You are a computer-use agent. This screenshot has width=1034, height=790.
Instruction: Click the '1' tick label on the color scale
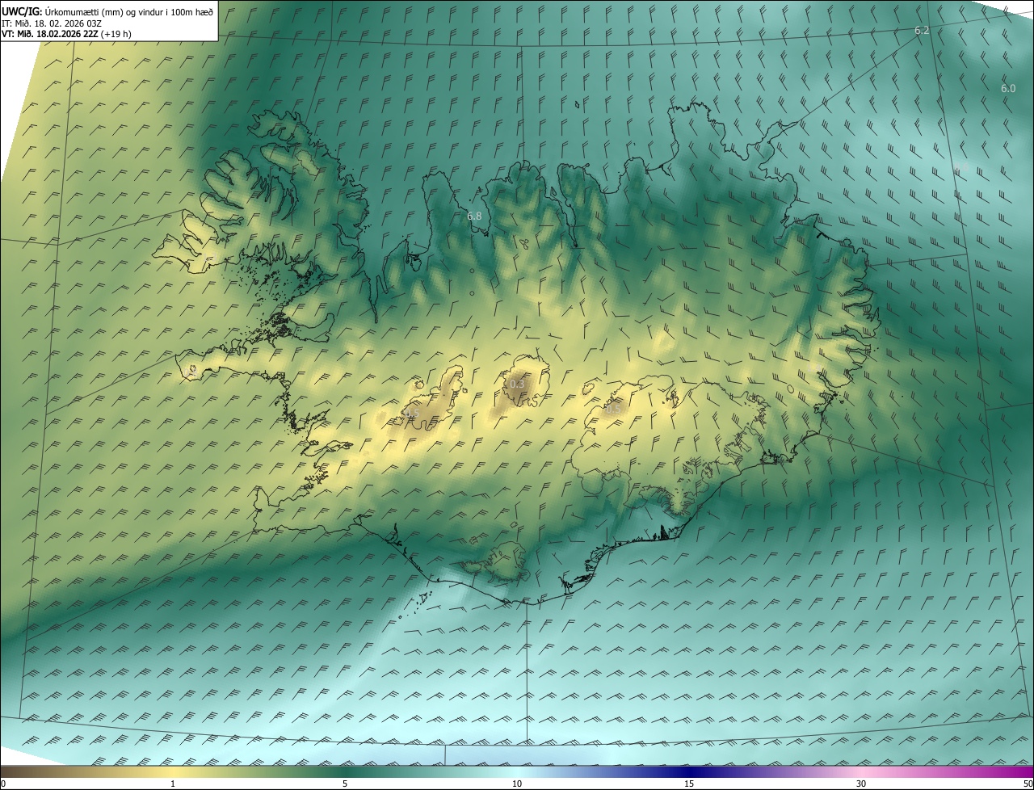[173, 784]
